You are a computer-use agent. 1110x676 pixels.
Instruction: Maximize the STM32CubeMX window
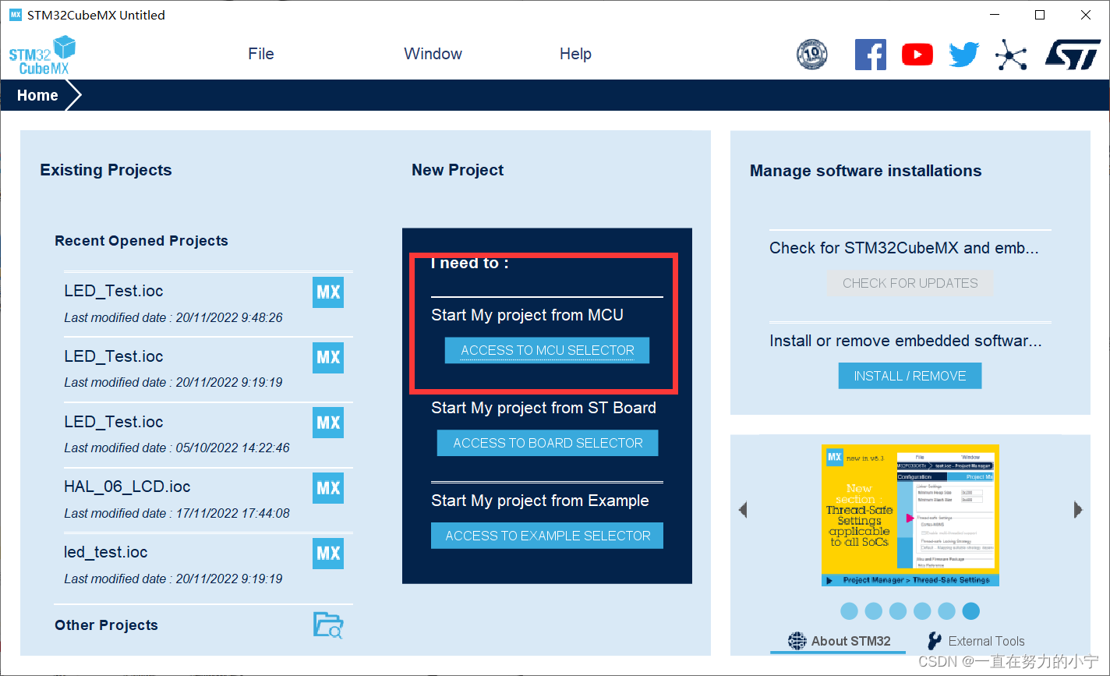coord(1039,15)
